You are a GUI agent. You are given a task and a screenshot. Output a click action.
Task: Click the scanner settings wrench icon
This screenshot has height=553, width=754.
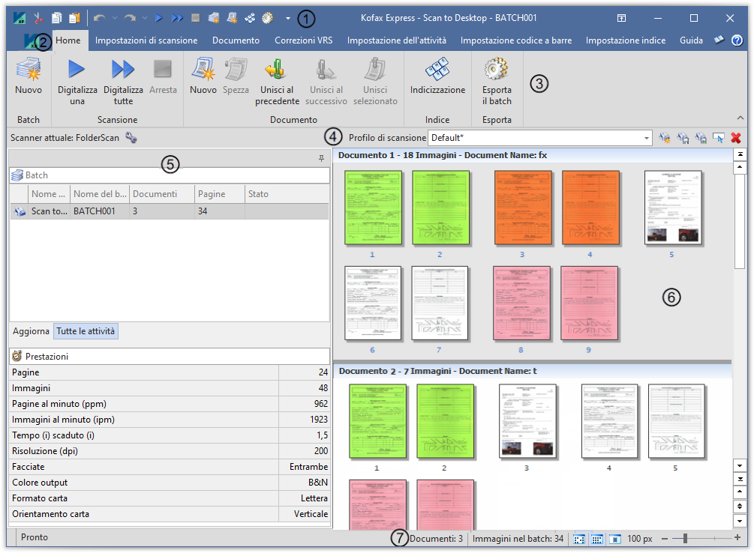131,138
